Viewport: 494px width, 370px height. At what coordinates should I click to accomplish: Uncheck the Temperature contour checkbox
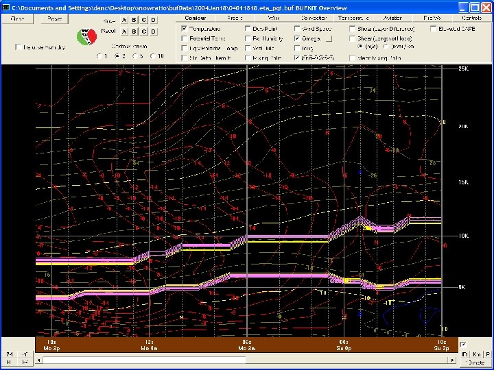185,29
